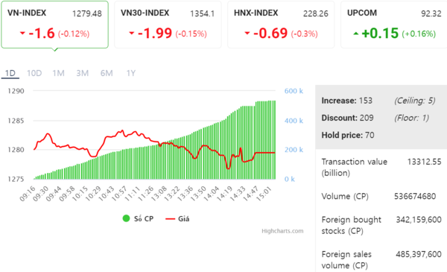Viewport: 447px width, 272px height.
Task: Toggle the green Số CP legend dot
Action: tap(126, 218)
